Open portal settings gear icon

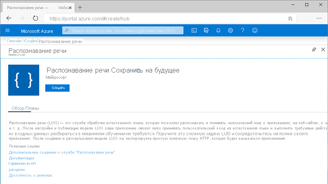[230, 30]
